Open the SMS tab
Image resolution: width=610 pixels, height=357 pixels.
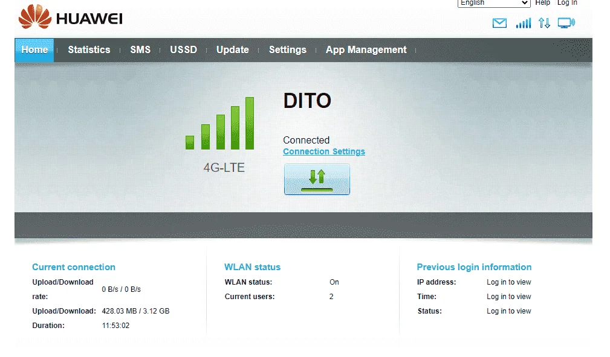click(x=140, y=50)
